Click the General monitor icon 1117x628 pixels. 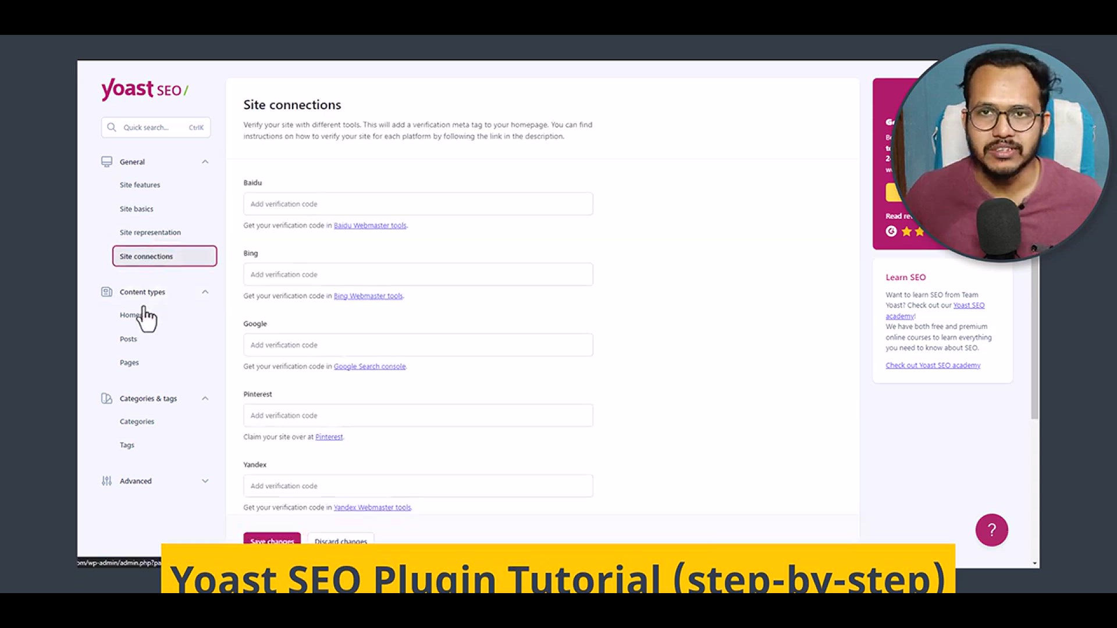[x=106, y=162]
